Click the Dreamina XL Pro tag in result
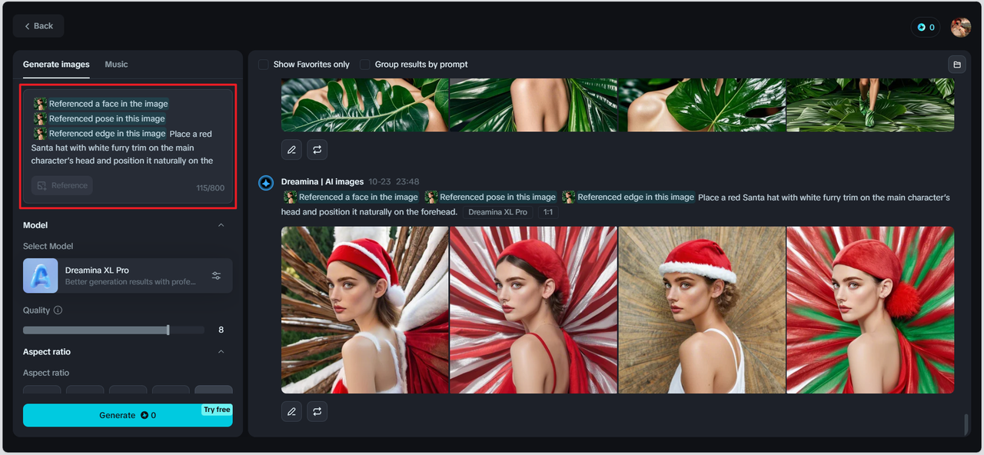The width and height of the screenshot is (984, 455). click(x=497, y=212)
